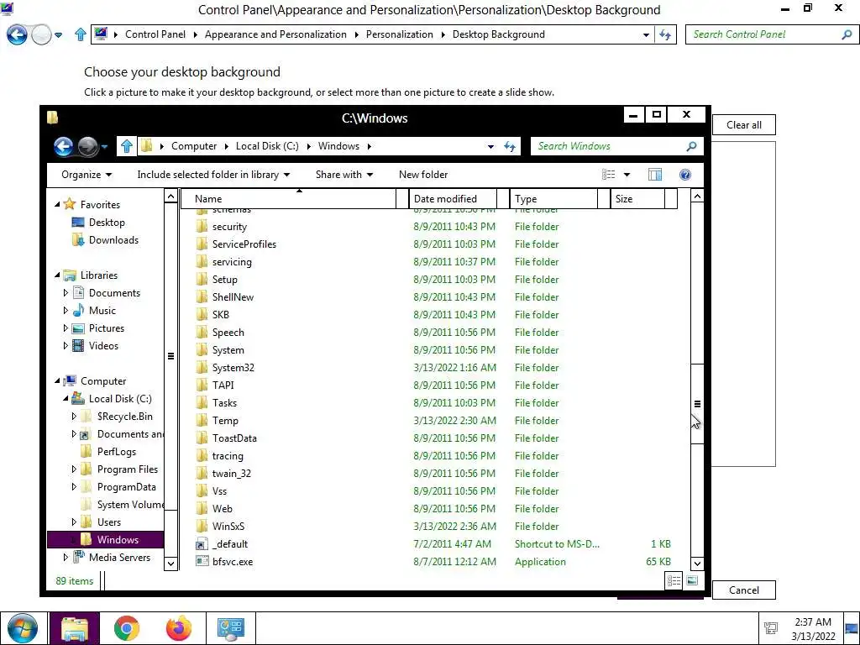Collapse the Local Disk (C:) node
The image size is (860, 645).
[x=66, y=399]
